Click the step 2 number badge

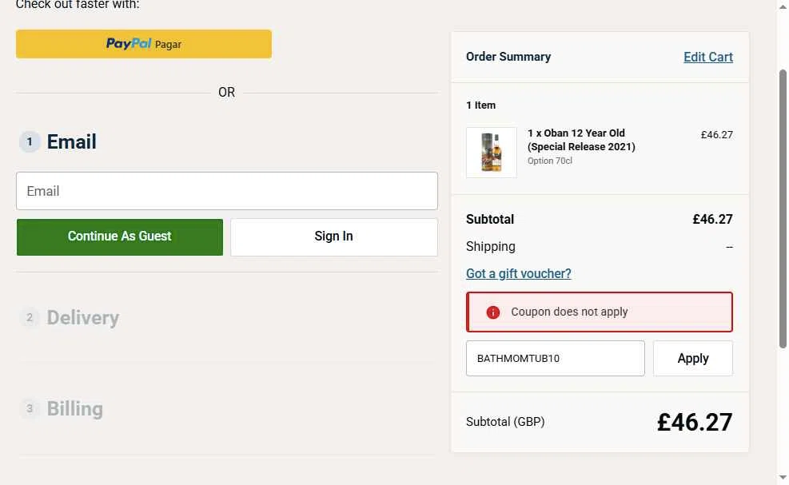[x=30, y=317]
